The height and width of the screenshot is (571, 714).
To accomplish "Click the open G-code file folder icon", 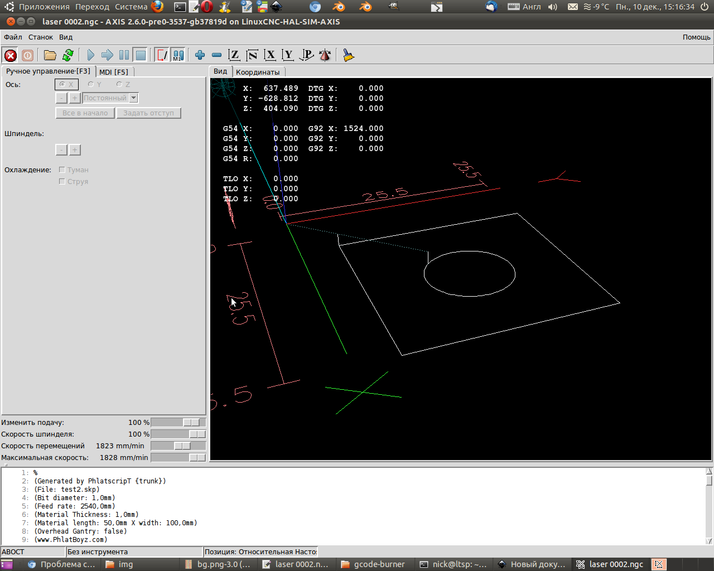I will click(50, 55).
